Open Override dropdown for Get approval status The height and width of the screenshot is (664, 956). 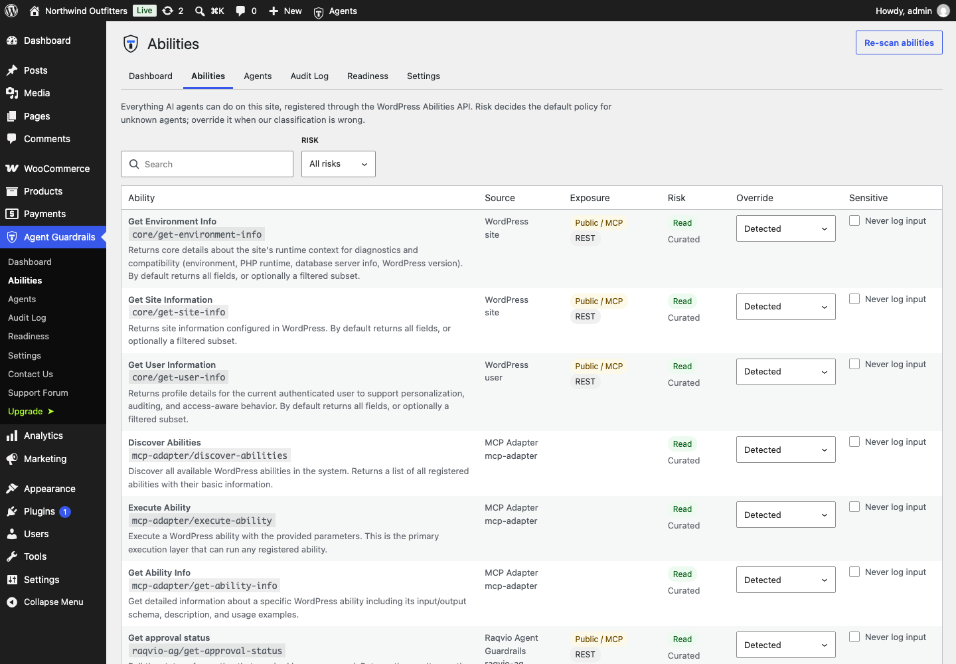[x=785, y=645]
